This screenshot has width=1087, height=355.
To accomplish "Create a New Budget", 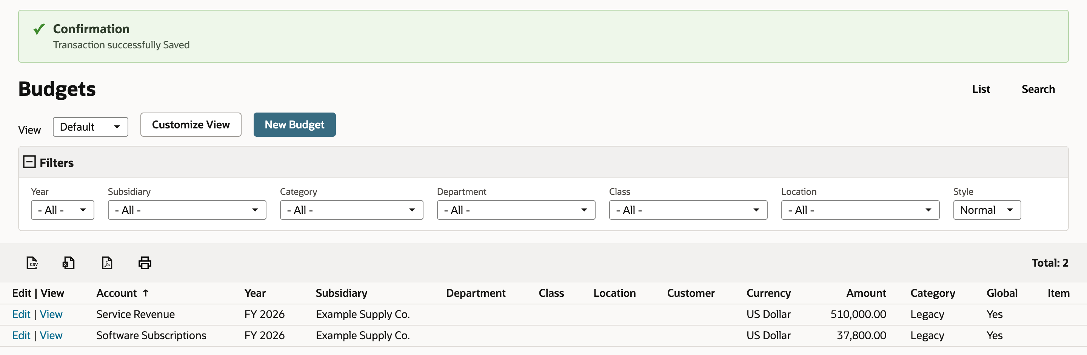I will (x=294, y=125).
